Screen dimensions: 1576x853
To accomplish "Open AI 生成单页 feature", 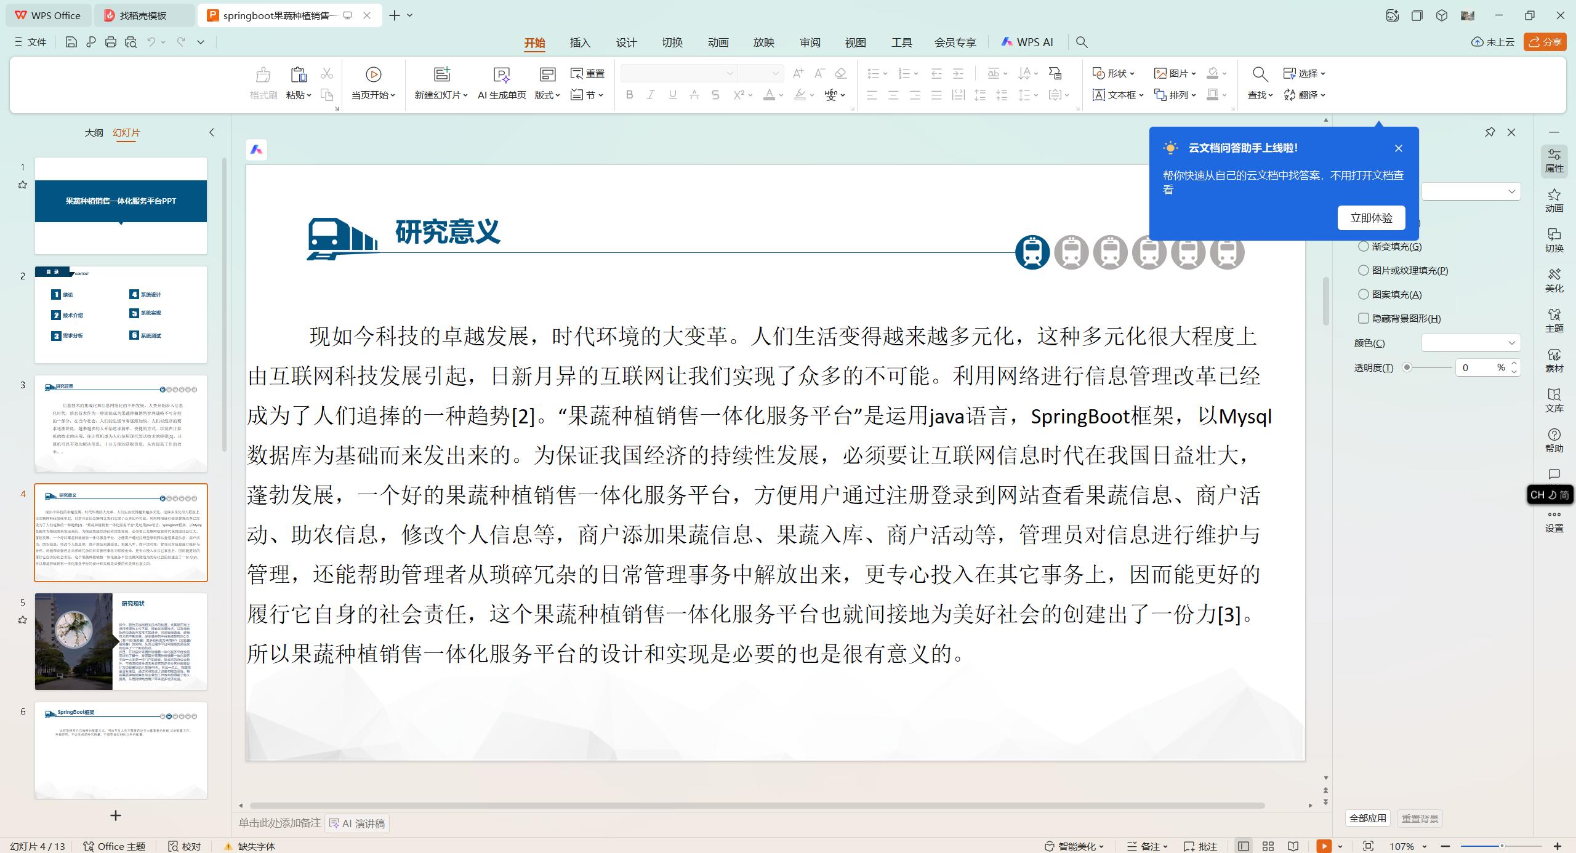I will point(501,83).
